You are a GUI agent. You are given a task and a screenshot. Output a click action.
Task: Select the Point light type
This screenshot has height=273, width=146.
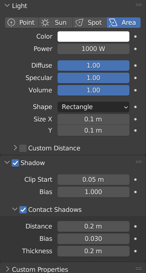(22, 23)
